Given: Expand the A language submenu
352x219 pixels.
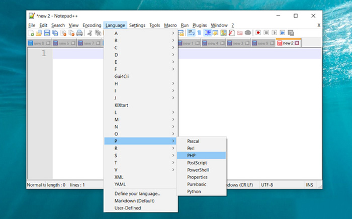Looking at the screenshot, I should click(x=141, y=33).
